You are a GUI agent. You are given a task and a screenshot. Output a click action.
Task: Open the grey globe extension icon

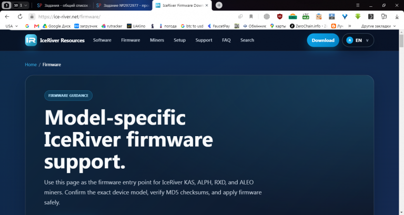[267, 17]
